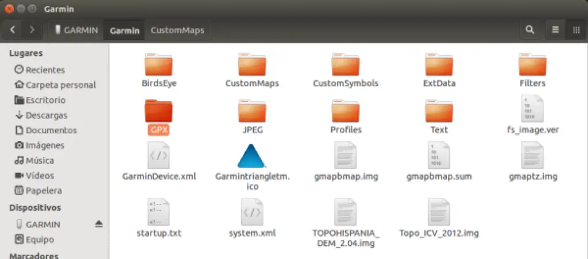Select the gmapbmap.sum file icon
This screenshot has width=588, height=259.
pyautogui.click(x=439, y=155)
